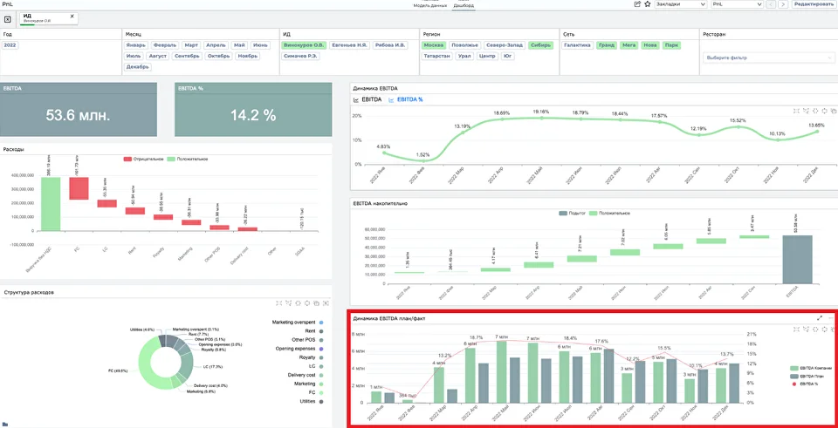Expand the Динамика EBITDA план/факт chart to fullscreen
The height and width of the screenshot is (428, 838).
pyautogui.click(x=820, y=318)
